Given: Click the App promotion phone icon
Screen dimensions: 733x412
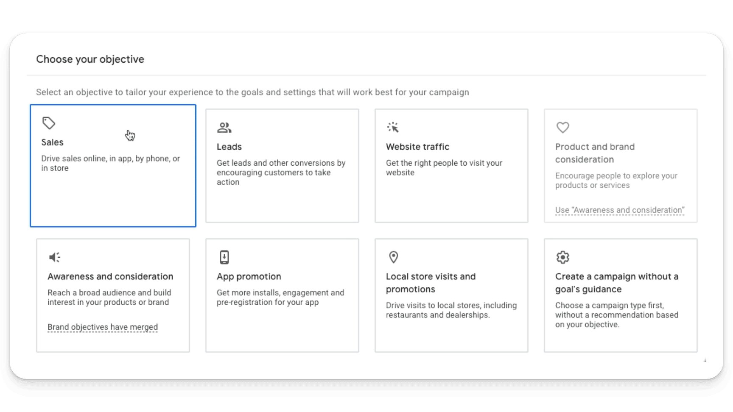Looking at the screenshot, I should pyautogui.click(x=224, y=257).
